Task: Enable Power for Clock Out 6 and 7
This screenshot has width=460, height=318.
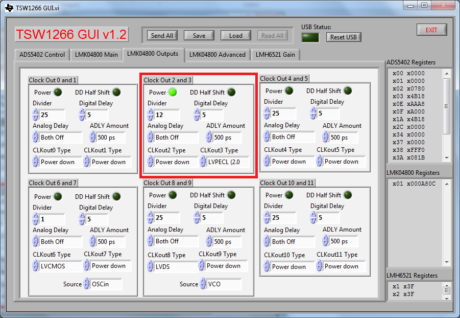Action: [58, 196]
